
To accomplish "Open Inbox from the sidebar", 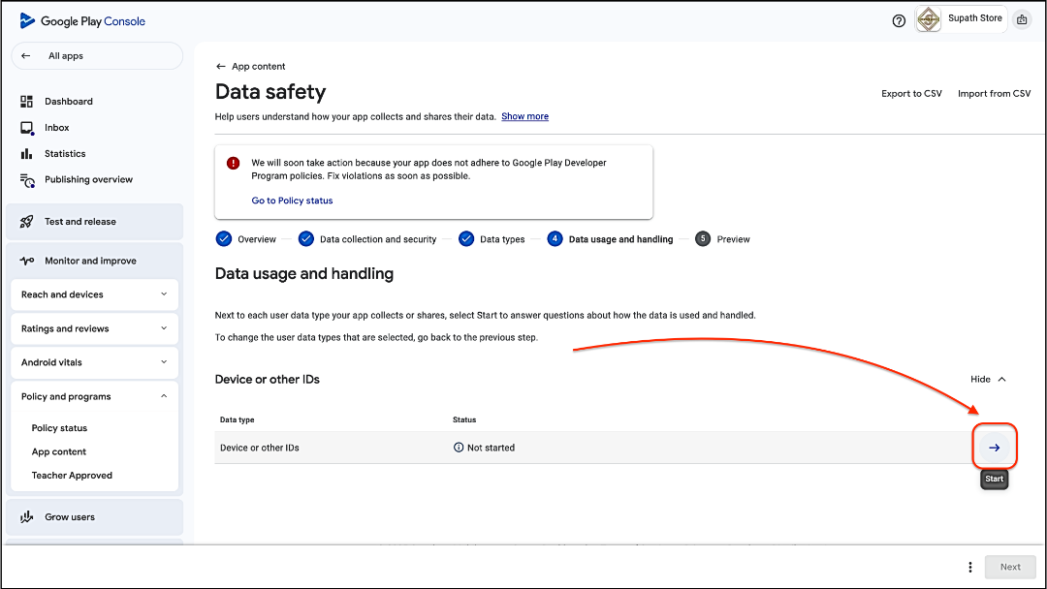I will pyautogui.click(x=56, y=128).
